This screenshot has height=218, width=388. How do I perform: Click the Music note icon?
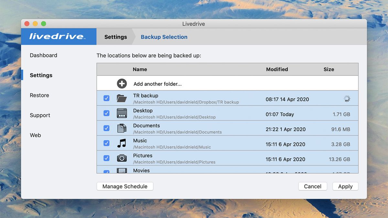click(x=122, y=143)
